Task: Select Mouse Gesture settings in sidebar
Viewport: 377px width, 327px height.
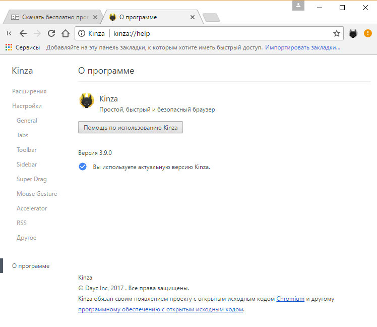Action: point(37,194)
